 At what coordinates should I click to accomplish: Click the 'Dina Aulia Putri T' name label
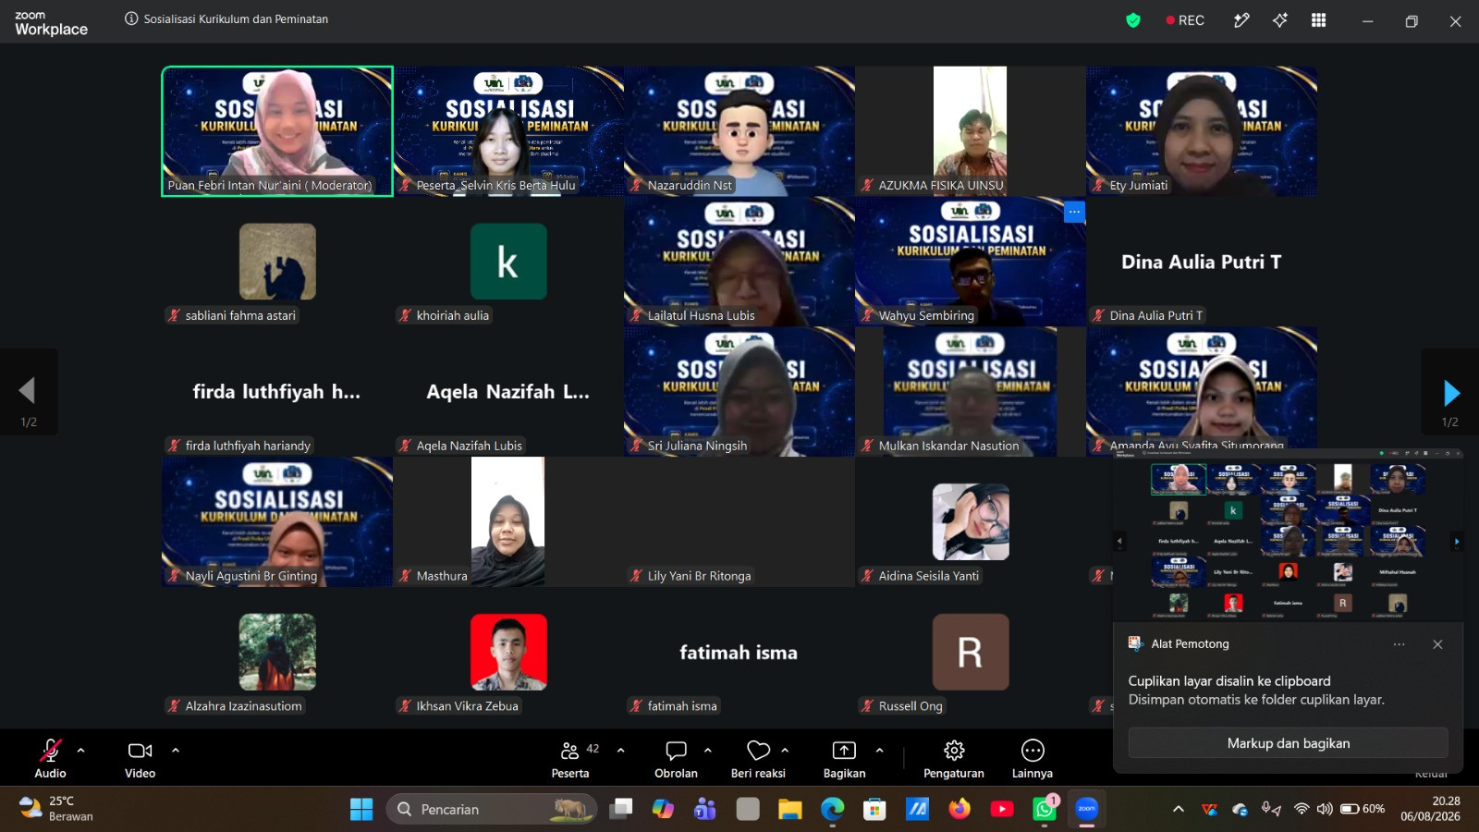pos(1155,315)
